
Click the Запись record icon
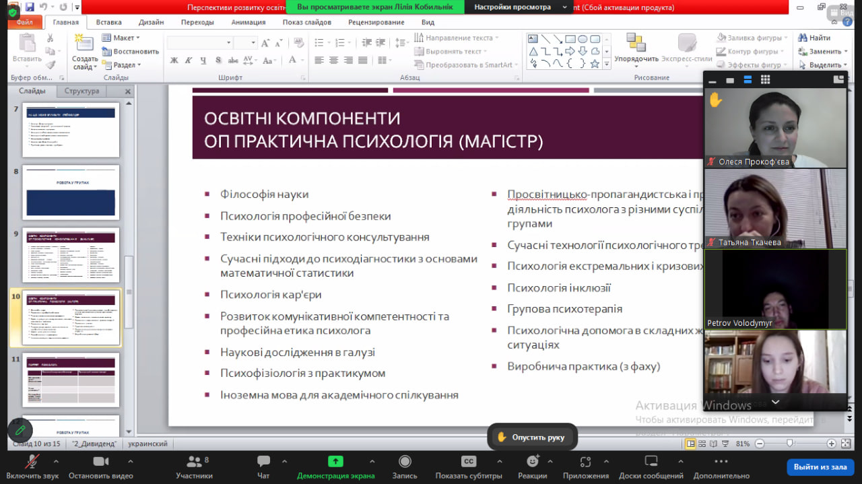tap(405, 462)
